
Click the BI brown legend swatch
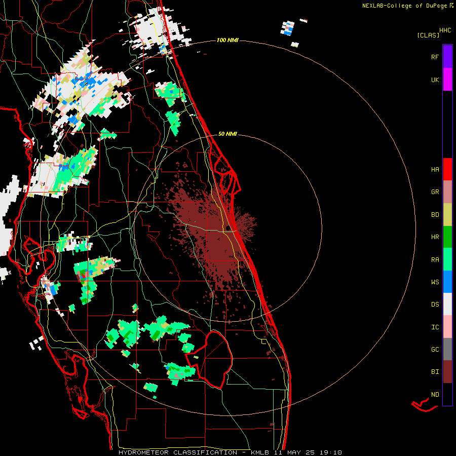447,372
